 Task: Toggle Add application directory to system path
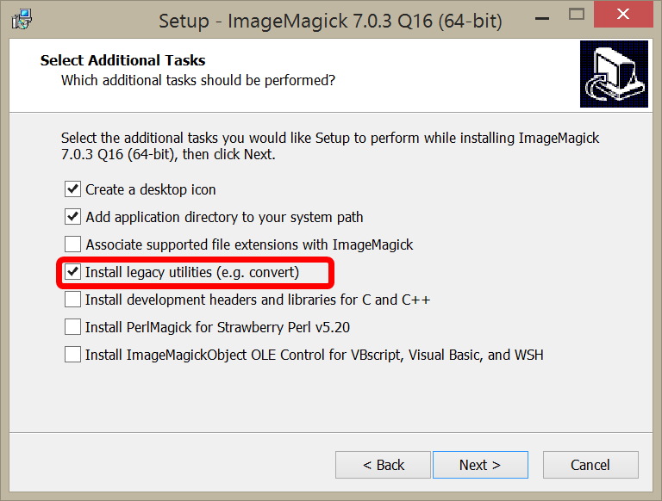click(72, 217)
